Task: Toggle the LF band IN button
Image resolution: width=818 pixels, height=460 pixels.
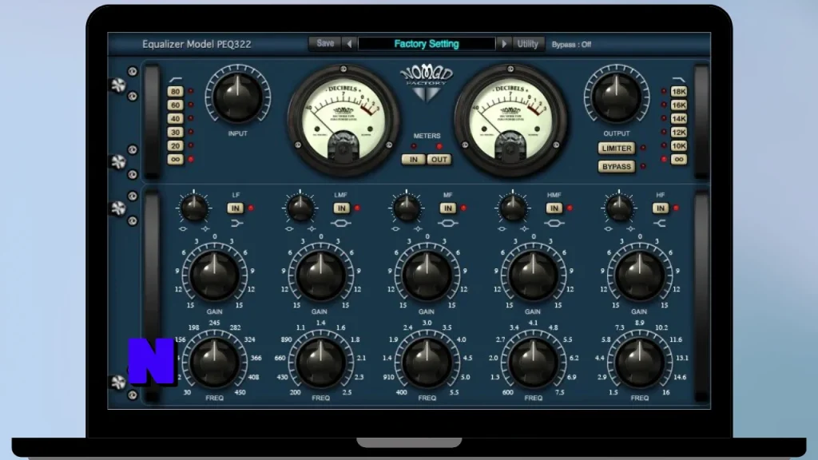Action: click(236, 208)
